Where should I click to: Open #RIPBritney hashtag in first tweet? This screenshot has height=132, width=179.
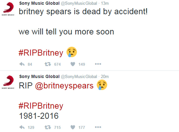point(41,53)
